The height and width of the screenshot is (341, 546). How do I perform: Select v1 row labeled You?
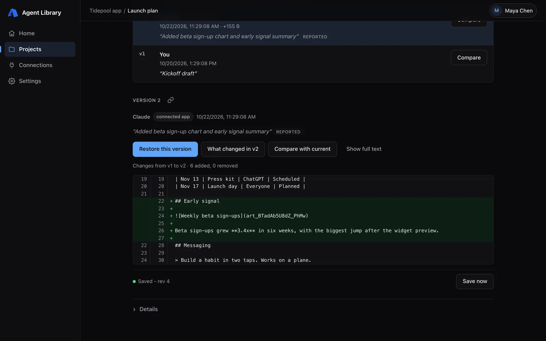313,64
